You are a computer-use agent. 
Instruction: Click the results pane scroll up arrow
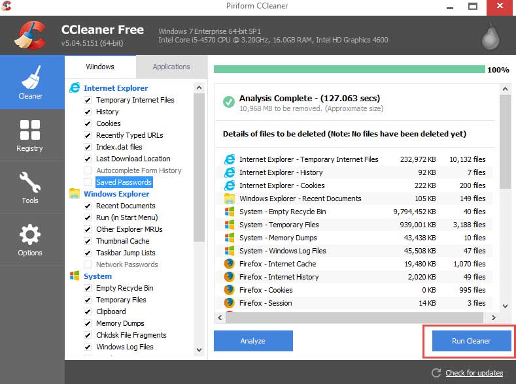tap(505, 89)
